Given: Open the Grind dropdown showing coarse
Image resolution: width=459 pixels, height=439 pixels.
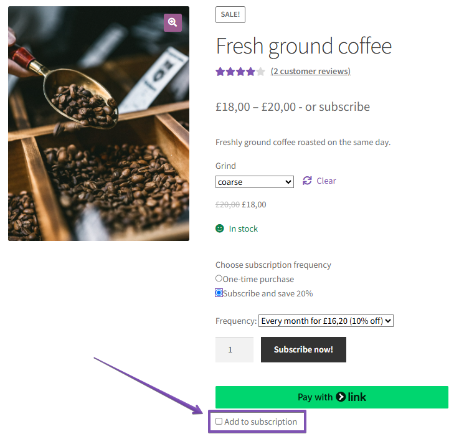Looking at the screenshot, I should (255, 182).
